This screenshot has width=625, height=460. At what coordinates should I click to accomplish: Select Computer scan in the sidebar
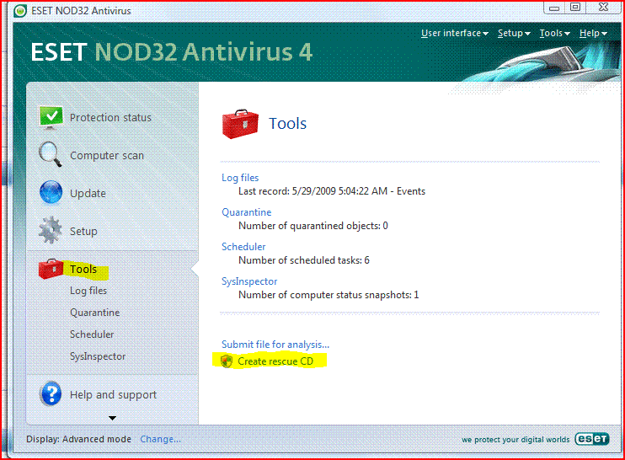coord(107,156)
